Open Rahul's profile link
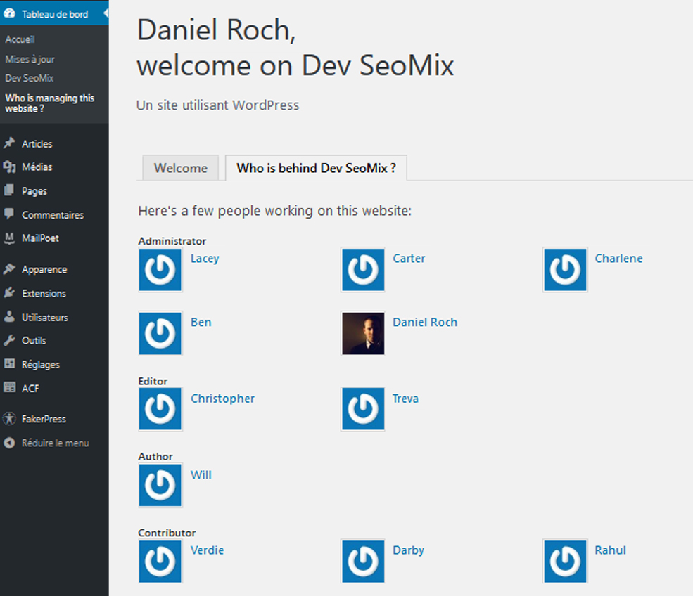The width and height of the screenshot is (693, 596). 611,550
